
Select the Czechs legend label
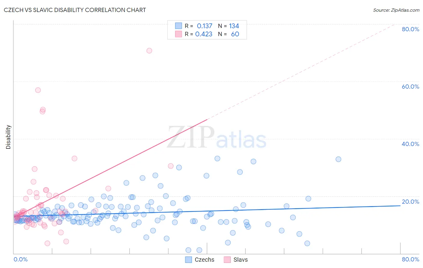point(205,260)
